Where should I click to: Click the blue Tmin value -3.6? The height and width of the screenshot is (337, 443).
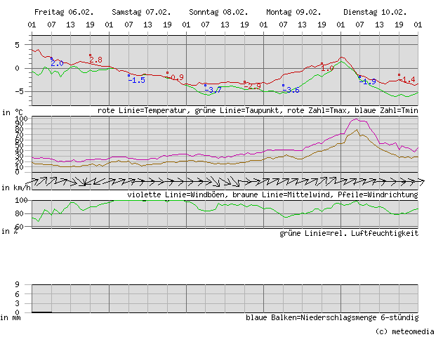[x=291, y=90]
